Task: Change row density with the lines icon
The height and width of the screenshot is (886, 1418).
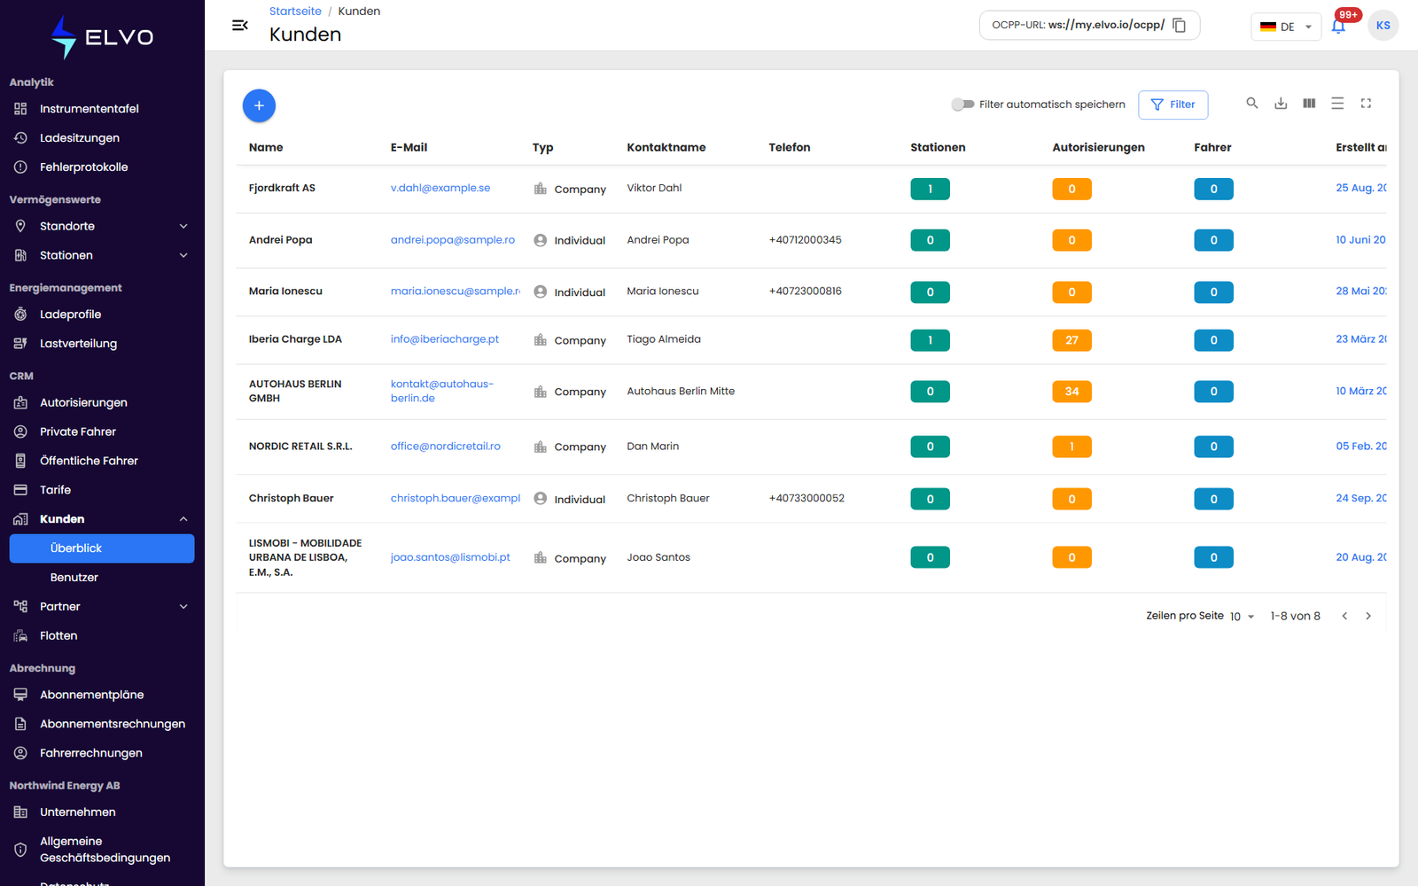Action: pyautogui.click(x=1337, y=104)
